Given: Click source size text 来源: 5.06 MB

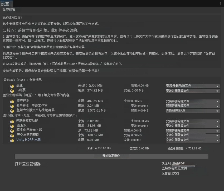Looking at the screenshot, I should click(x=90, y=86).
